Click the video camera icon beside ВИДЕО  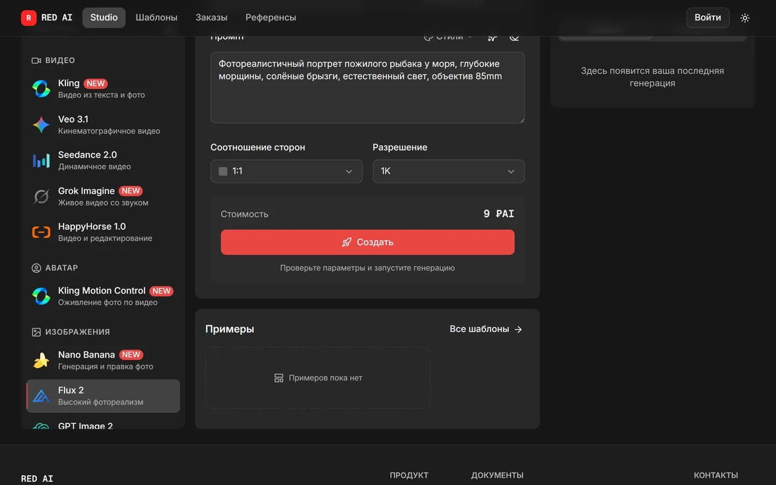36,60
